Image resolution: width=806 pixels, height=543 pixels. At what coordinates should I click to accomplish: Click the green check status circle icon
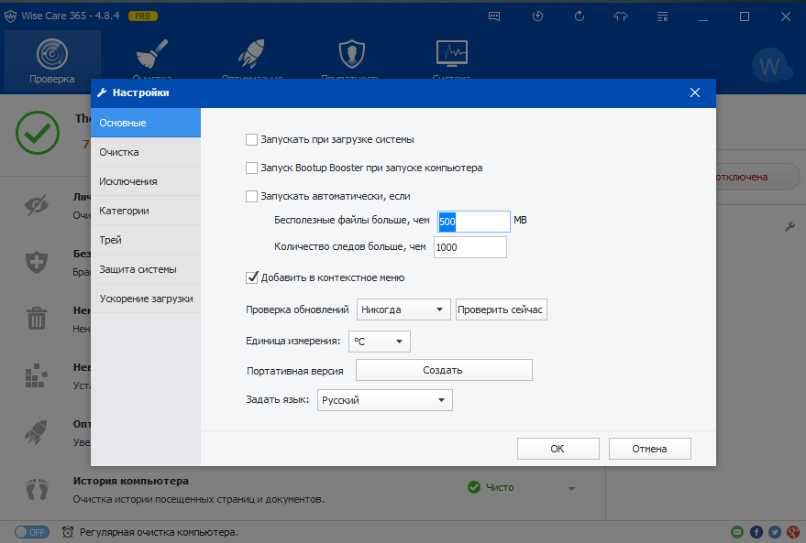pyautogui.click(x=38, y=133)
